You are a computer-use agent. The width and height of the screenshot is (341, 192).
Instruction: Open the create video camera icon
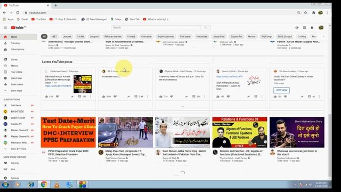[297, 28]
